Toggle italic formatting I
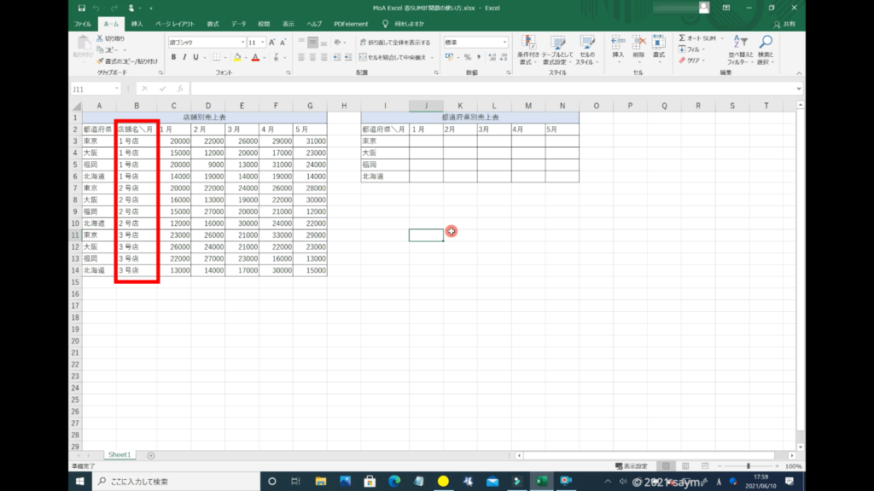Screen dimensions: 874x491 tap(184, 58)
